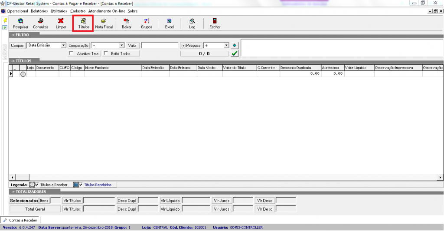Click the Selecionados label button
This screenshot has width=444, height=231.
[24, 201]
